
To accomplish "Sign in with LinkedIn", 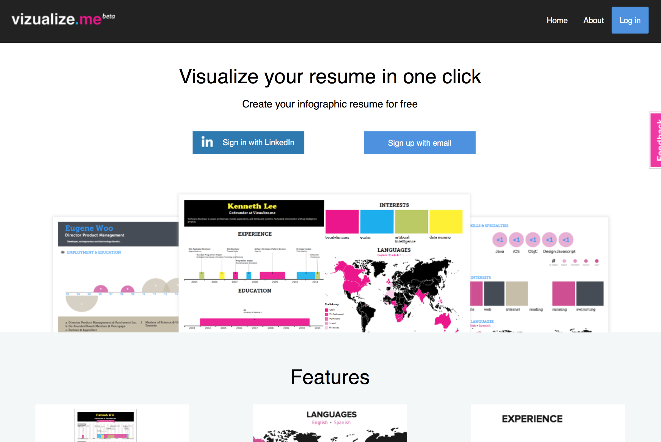I will click(x=249, y=143).
